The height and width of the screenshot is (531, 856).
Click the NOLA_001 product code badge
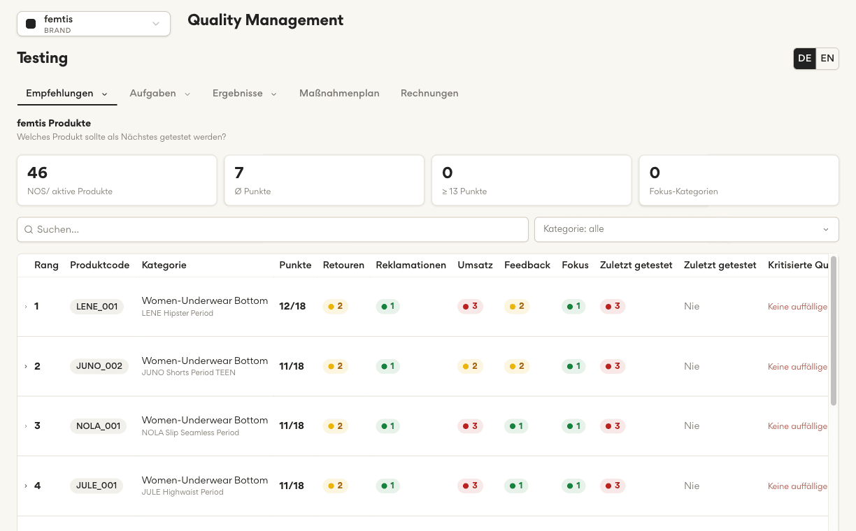pyautogui.click(x=99, y=426)
